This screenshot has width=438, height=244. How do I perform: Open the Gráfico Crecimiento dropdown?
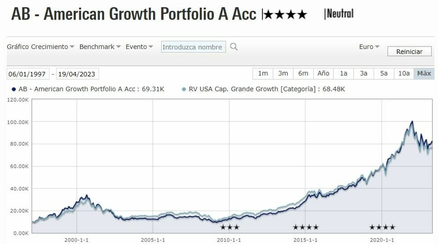(41, 47)
